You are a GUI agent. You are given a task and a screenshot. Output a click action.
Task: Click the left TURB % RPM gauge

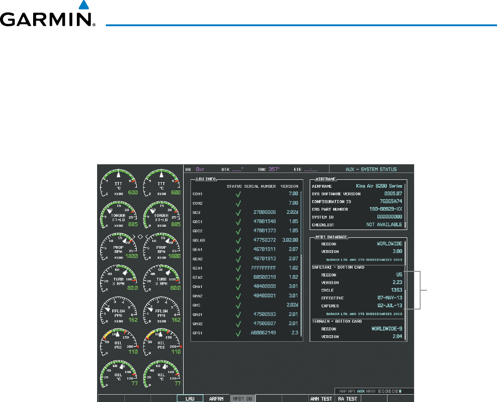pos(119,279)
